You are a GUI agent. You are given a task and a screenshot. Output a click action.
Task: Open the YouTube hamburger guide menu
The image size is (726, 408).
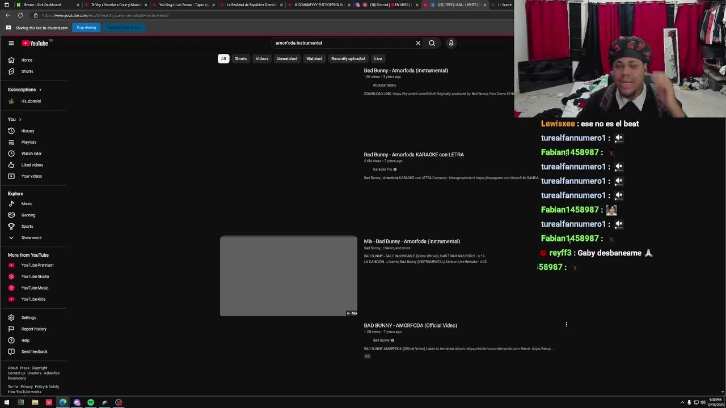11,43
